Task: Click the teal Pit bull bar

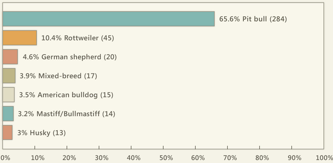Action: [109, 19]
